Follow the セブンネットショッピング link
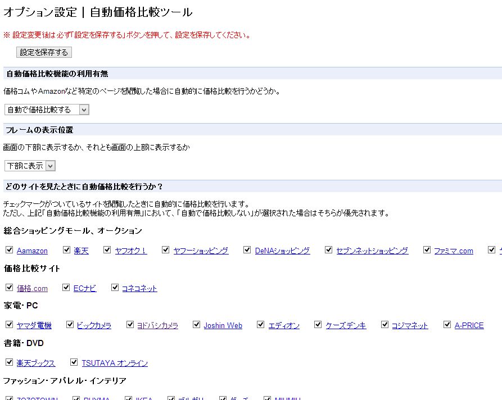Image resolution: width=502 pixels, height=400 pixels. coord(372,251)
